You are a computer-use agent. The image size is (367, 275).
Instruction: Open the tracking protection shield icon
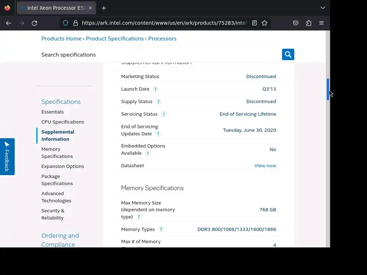pos(66,23)
